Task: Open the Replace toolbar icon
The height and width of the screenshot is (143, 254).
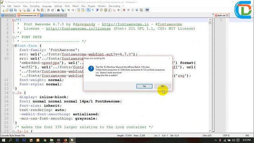Action: coord(63,10)
